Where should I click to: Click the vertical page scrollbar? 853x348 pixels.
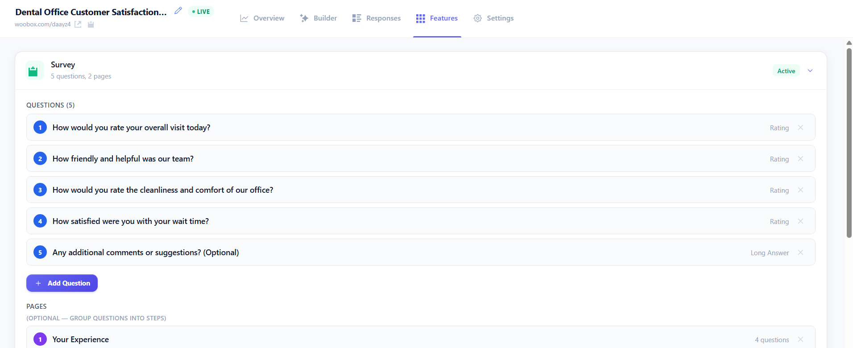click(x=849, y=143)
